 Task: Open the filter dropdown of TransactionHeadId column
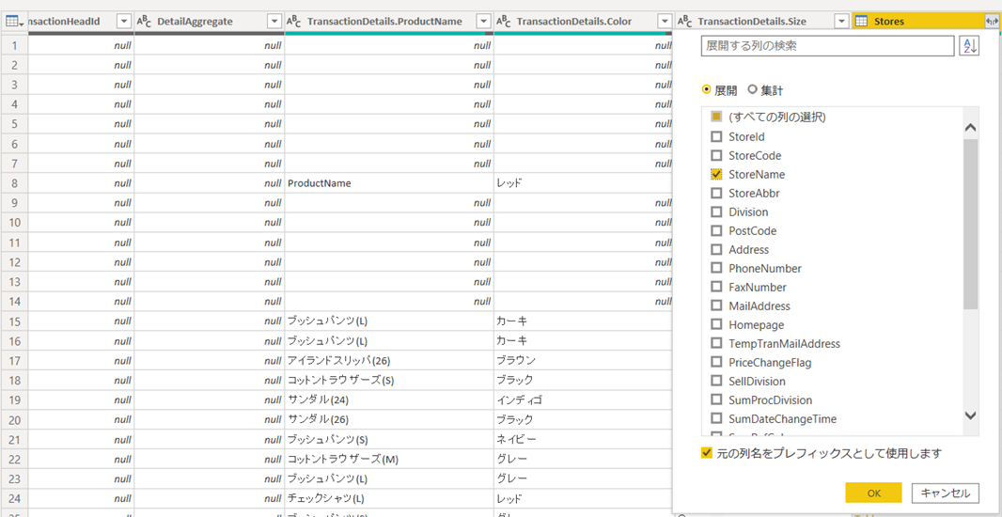coord(124,22)
